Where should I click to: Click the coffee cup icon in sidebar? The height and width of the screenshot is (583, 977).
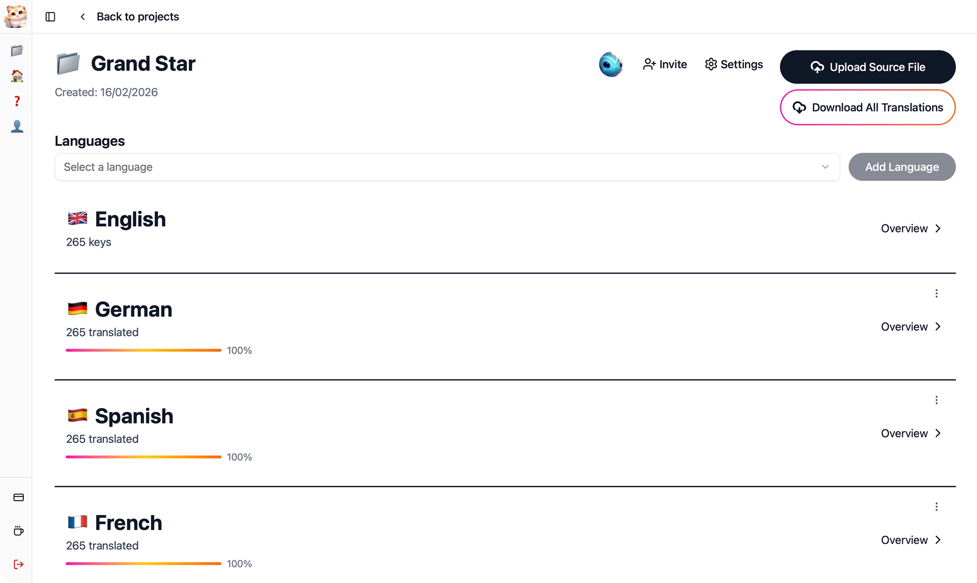click(x=18, y=531)
